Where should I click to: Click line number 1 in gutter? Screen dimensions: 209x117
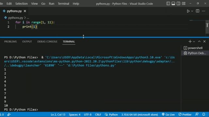point(8,22)
